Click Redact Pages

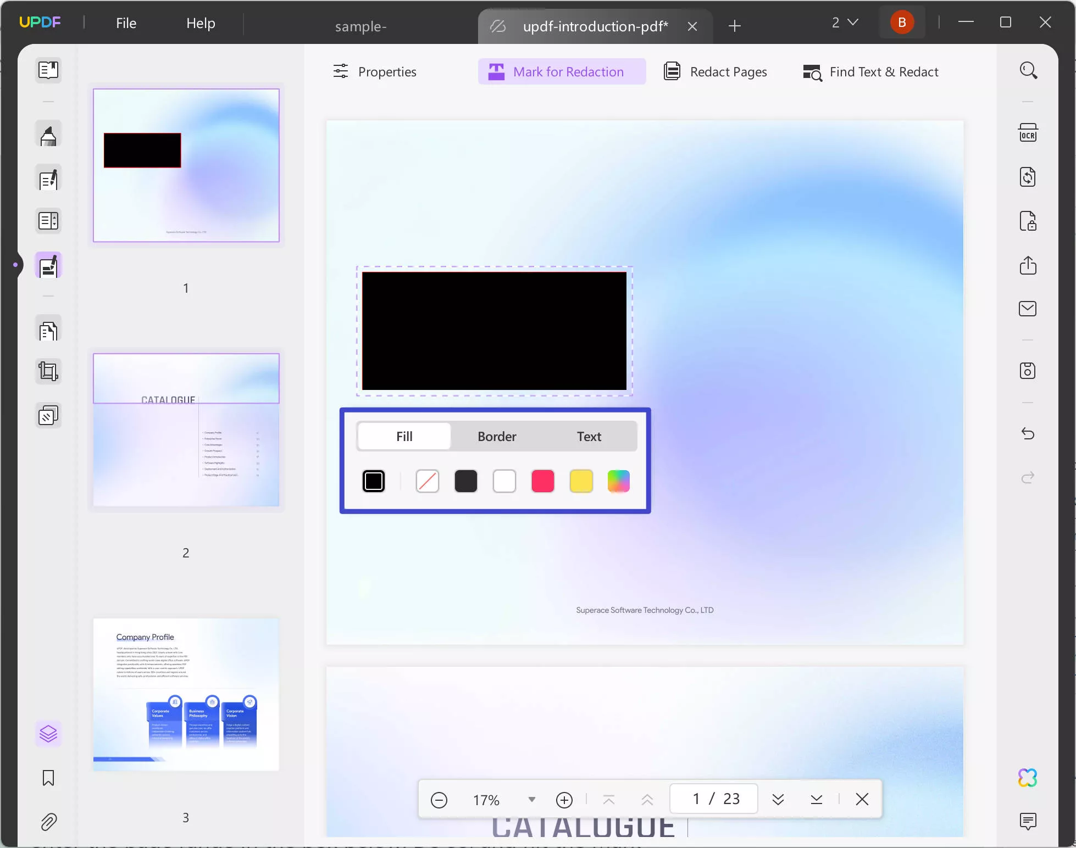(x=716, y=72)
